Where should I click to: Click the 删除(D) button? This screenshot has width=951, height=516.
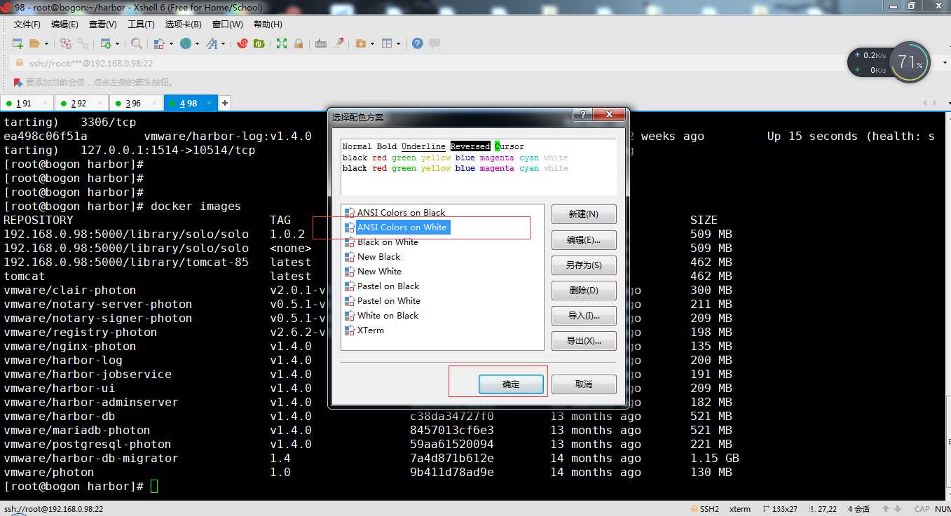pyautogui.click(x=584, y=290)
